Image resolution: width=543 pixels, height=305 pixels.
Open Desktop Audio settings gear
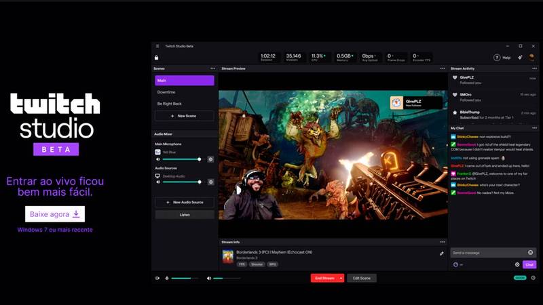coord(210,182)
